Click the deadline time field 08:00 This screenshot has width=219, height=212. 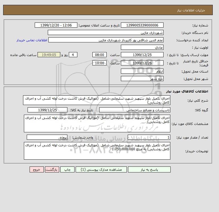click(x=100, y=55)
